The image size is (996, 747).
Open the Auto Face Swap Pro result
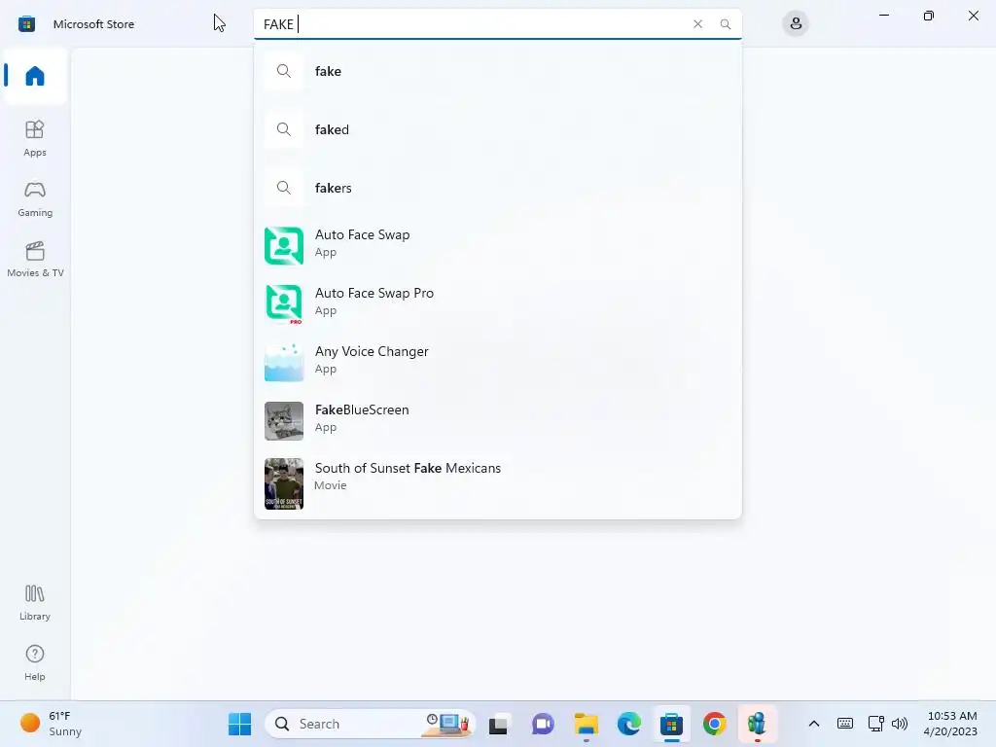click(x=498, y=303)
